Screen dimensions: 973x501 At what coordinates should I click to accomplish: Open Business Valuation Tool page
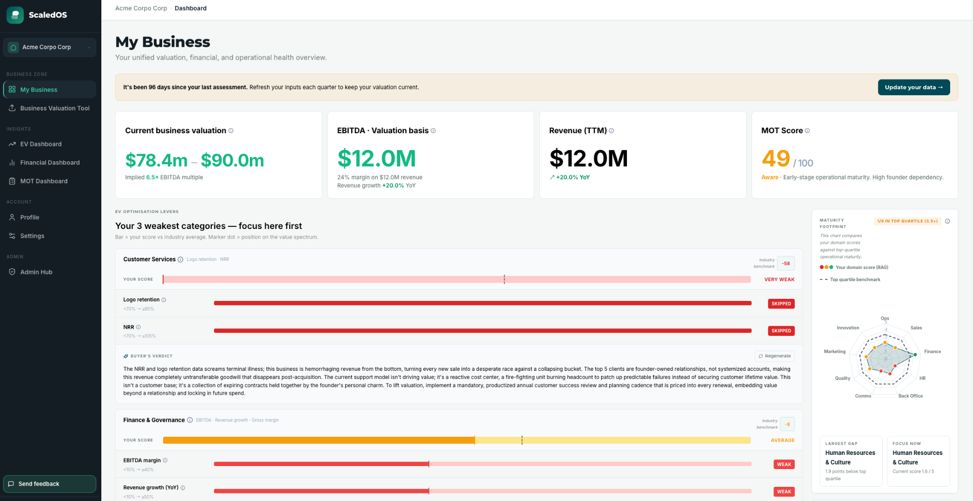(50, 108)
